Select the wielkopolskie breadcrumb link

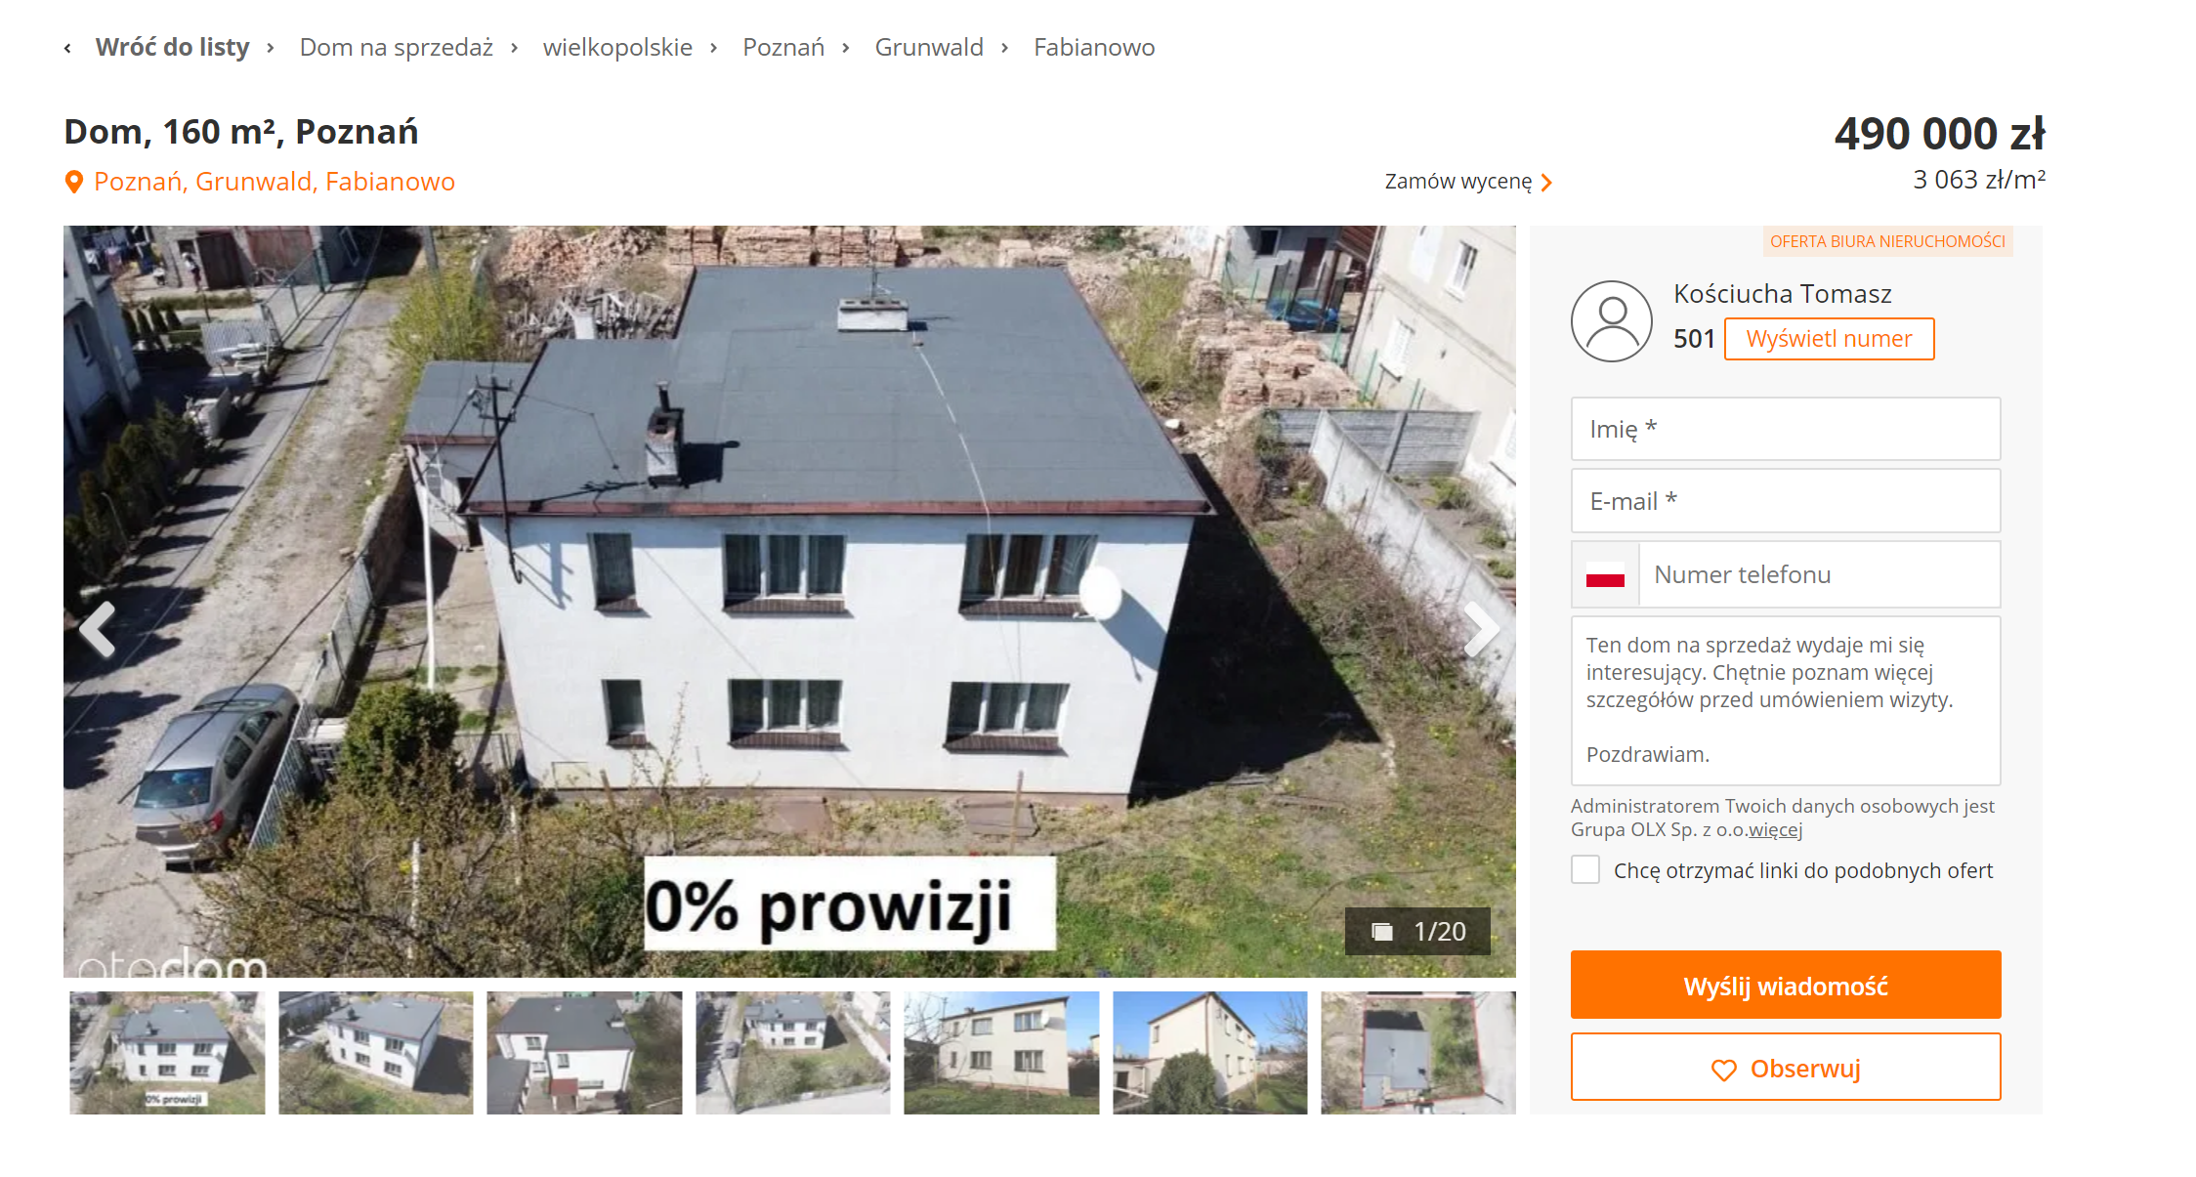(x=617, y=47)
